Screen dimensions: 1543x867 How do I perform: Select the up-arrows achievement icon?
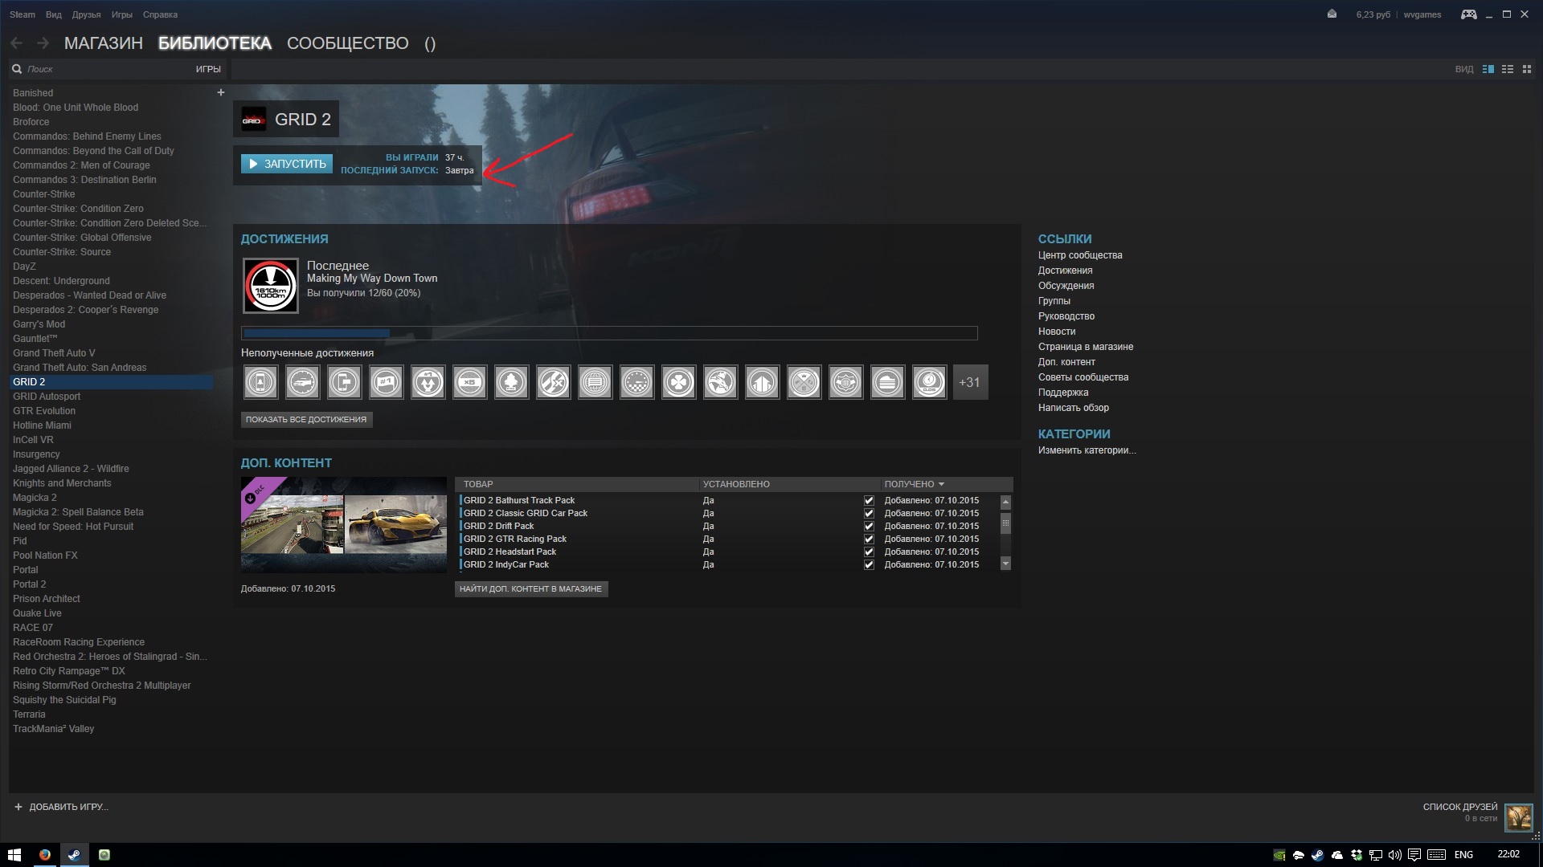(x=762, y=382)
